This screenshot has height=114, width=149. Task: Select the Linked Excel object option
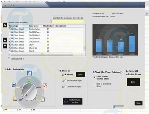[65, 87]
